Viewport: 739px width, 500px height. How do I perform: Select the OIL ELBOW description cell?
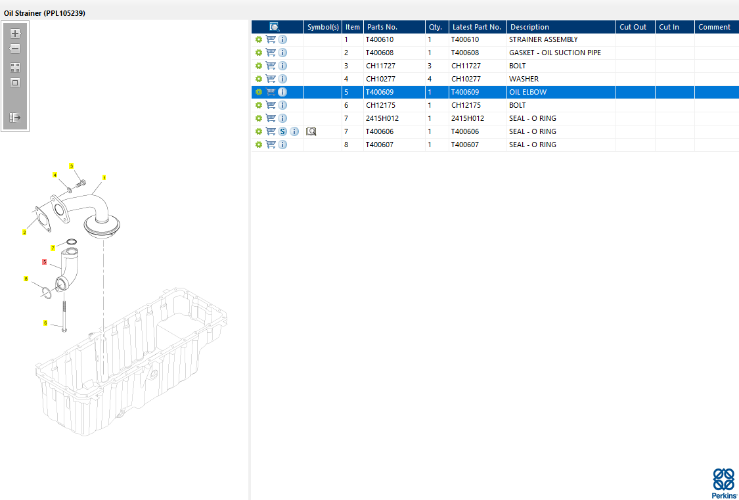562,93
